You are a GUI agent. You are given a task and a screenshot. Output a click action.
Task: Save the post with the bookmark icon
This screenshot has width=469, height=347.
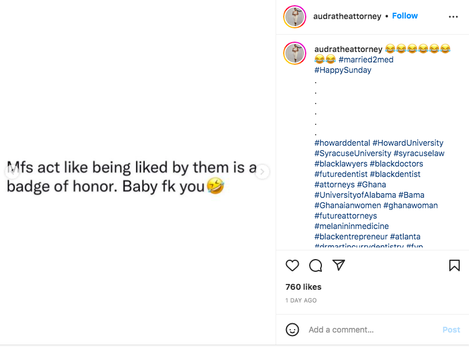click(x=455, y=265)
